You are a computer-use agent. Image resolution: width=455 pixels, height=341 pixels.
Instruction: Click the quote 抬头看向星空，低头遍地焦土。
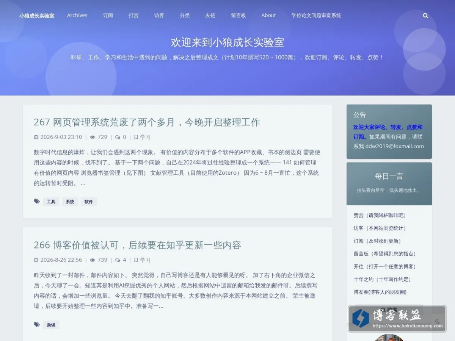pos(389,190)
